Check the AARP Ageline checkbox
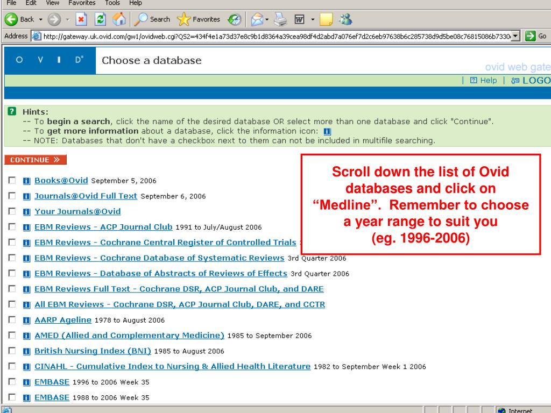The width and height of the screenshot is (551, 413). tap(12, 319)
